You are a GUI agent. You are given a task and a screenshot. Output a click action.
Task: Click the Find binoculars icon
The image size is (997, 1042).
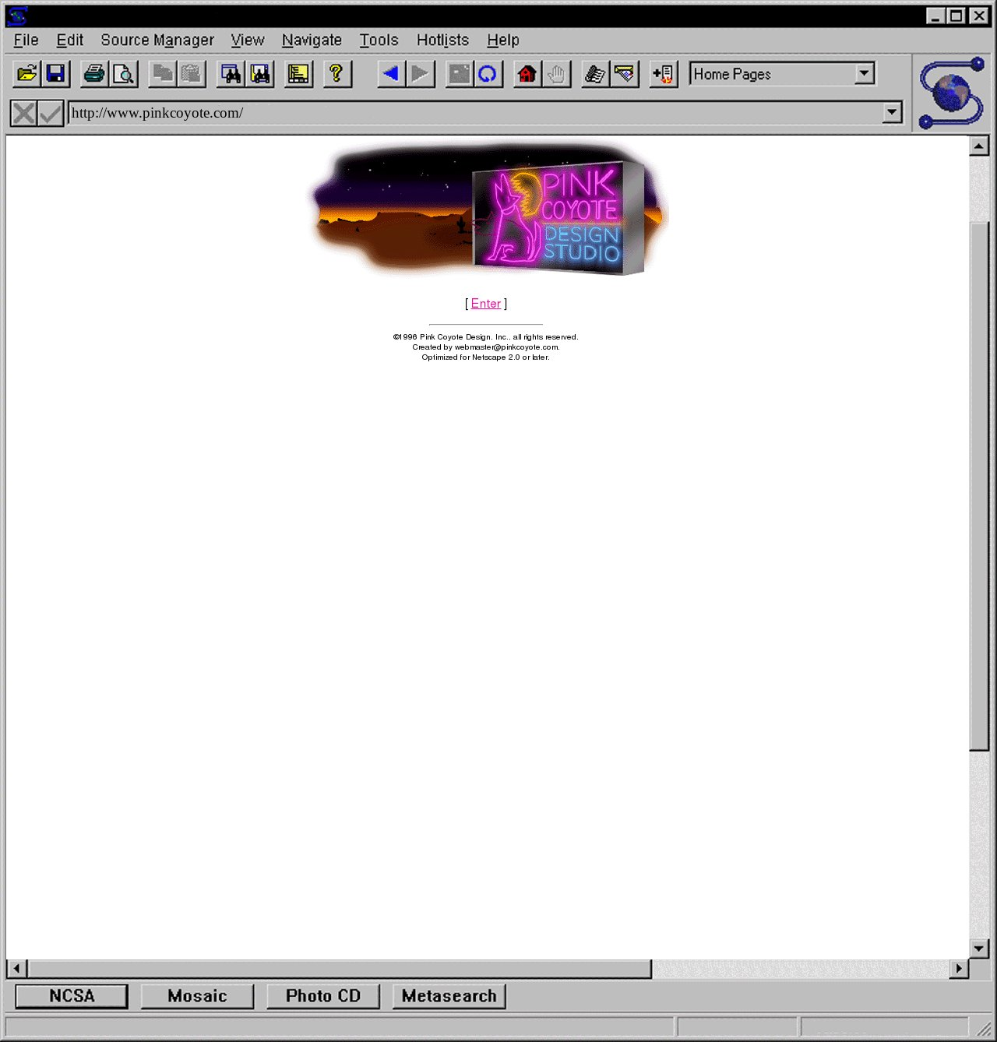click(x=231, y=74)
